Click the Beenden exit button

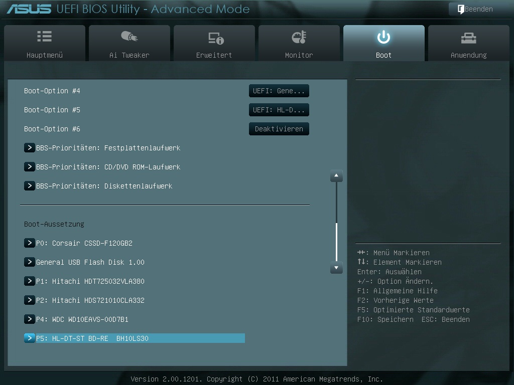475,9
